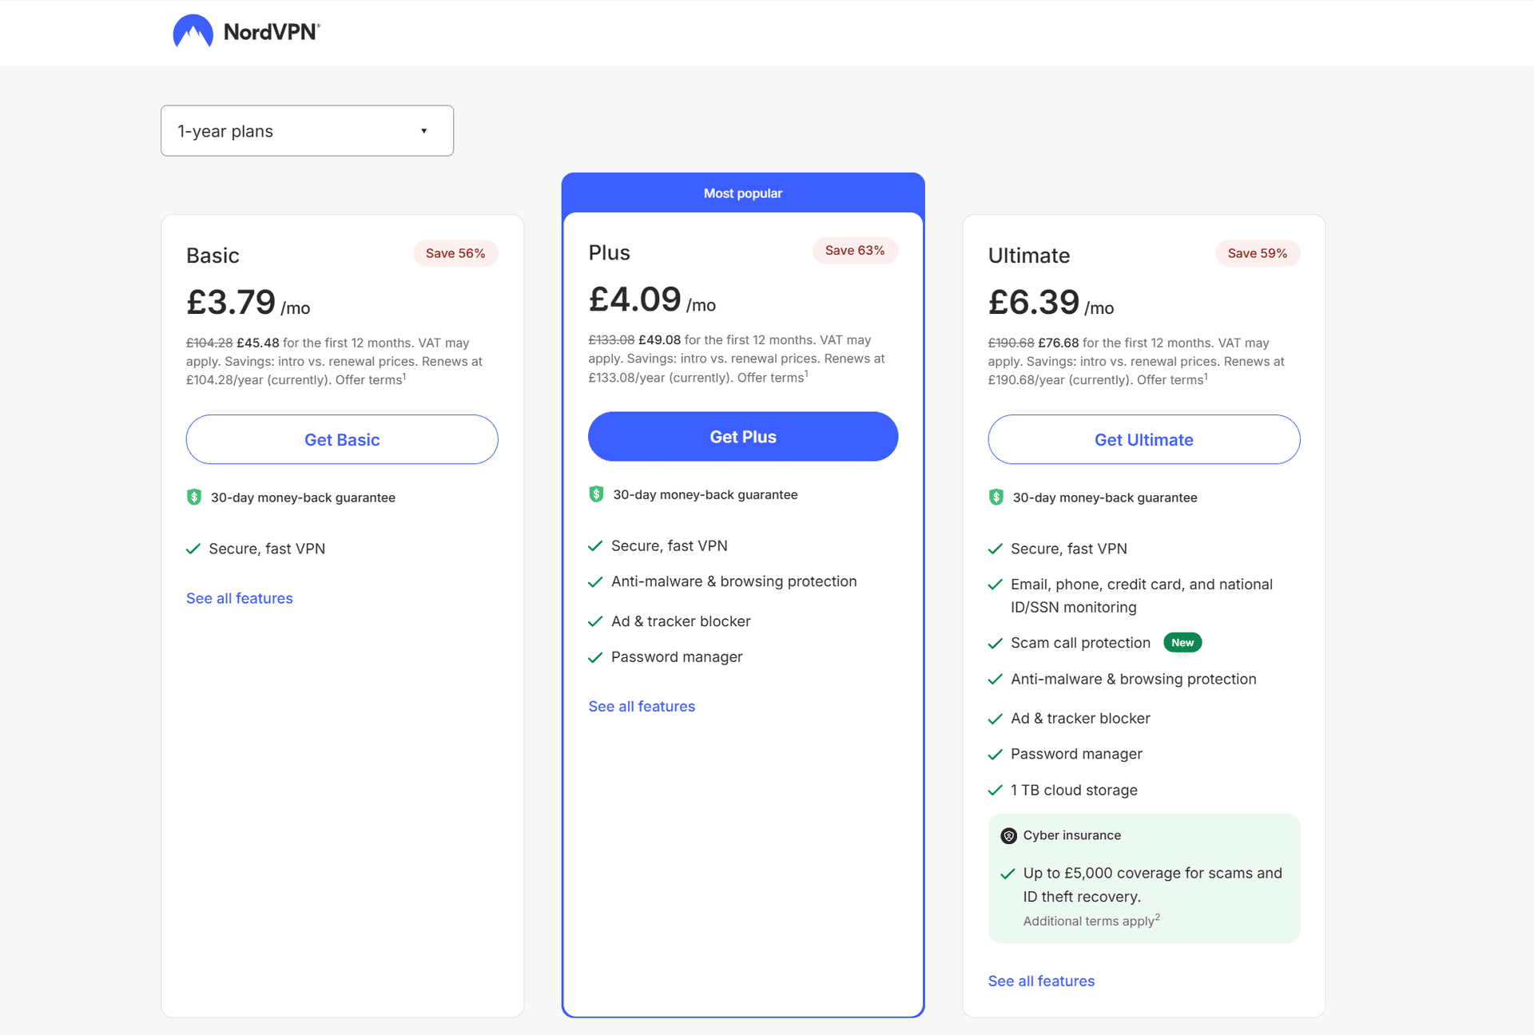The width and height of the screenshot is (1534, 1035).
Task: Click the money-back guarantee icon under Get Plus
Action: pos(596,494)
